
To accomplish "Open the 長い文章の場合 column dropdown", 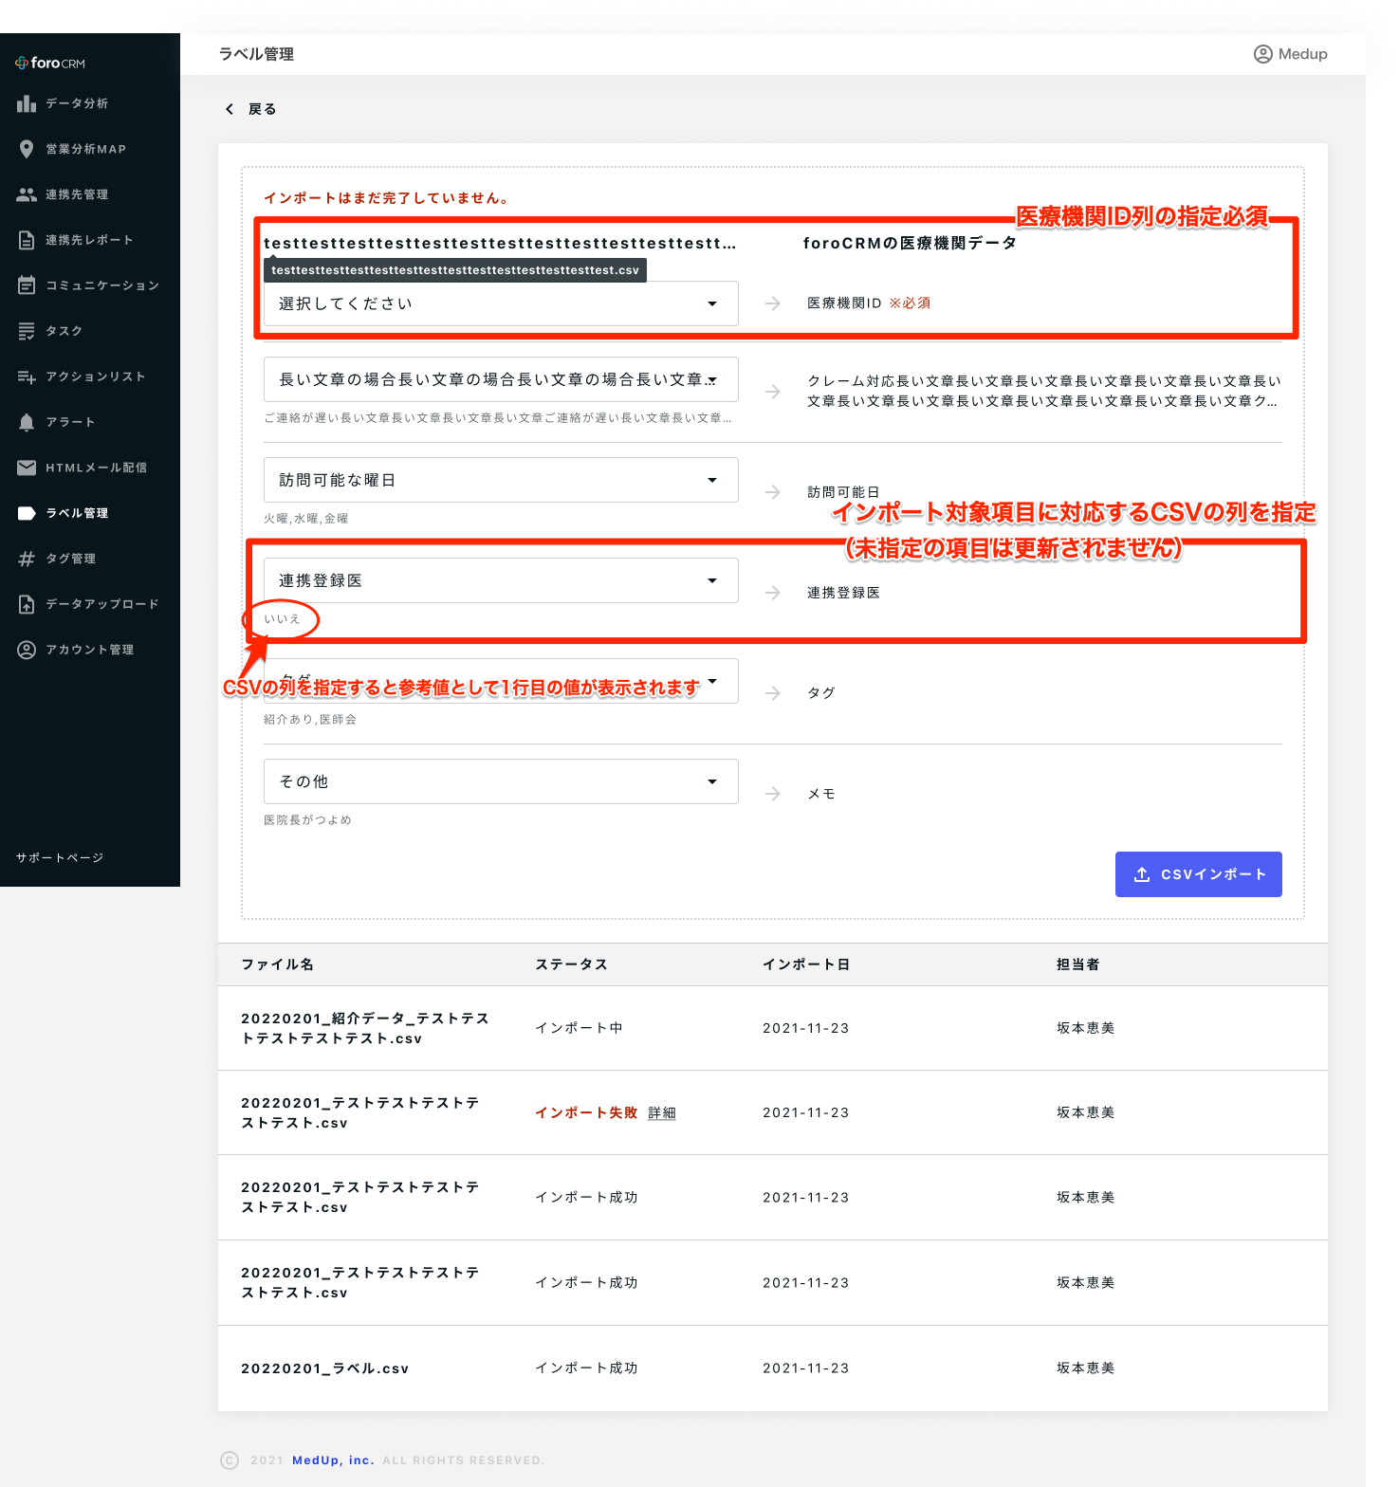I will [501, 379].
